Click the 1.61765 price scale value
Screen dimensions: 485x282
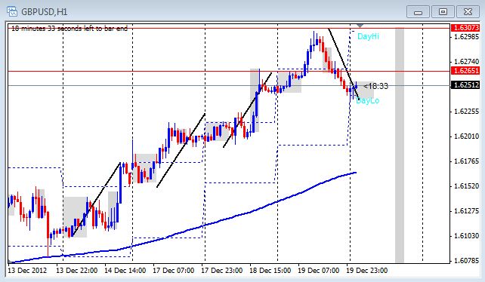click(x=466, y=161)
